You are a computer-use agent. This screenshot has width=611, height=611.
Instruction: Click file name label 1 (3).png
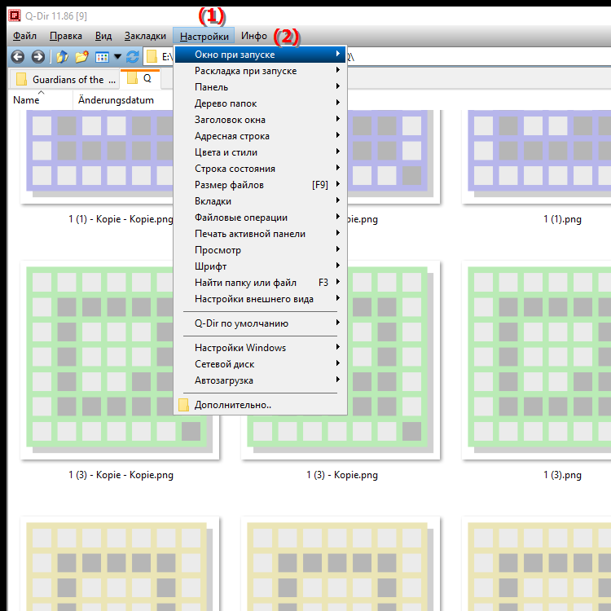click(x=562, y=475)
